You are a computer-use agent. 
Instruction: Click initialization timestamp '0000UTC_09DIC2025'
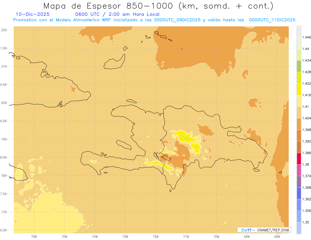pyautogui.click(x=177, y=20)
